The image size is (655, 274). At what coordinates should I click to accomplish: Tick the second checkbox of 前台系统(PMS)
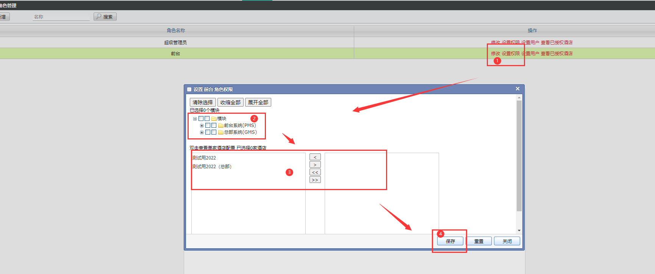tap(214, 125)
